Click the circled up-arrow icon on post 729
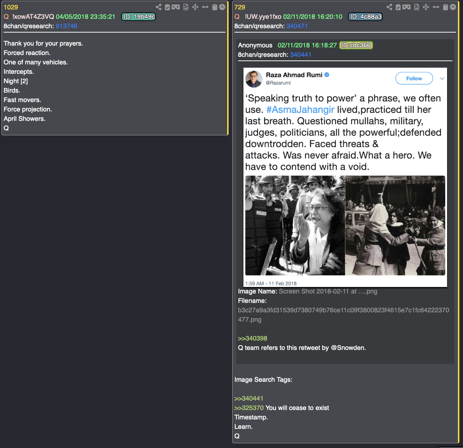Screen dimensions: 463x448 click(x=453, y=7)
